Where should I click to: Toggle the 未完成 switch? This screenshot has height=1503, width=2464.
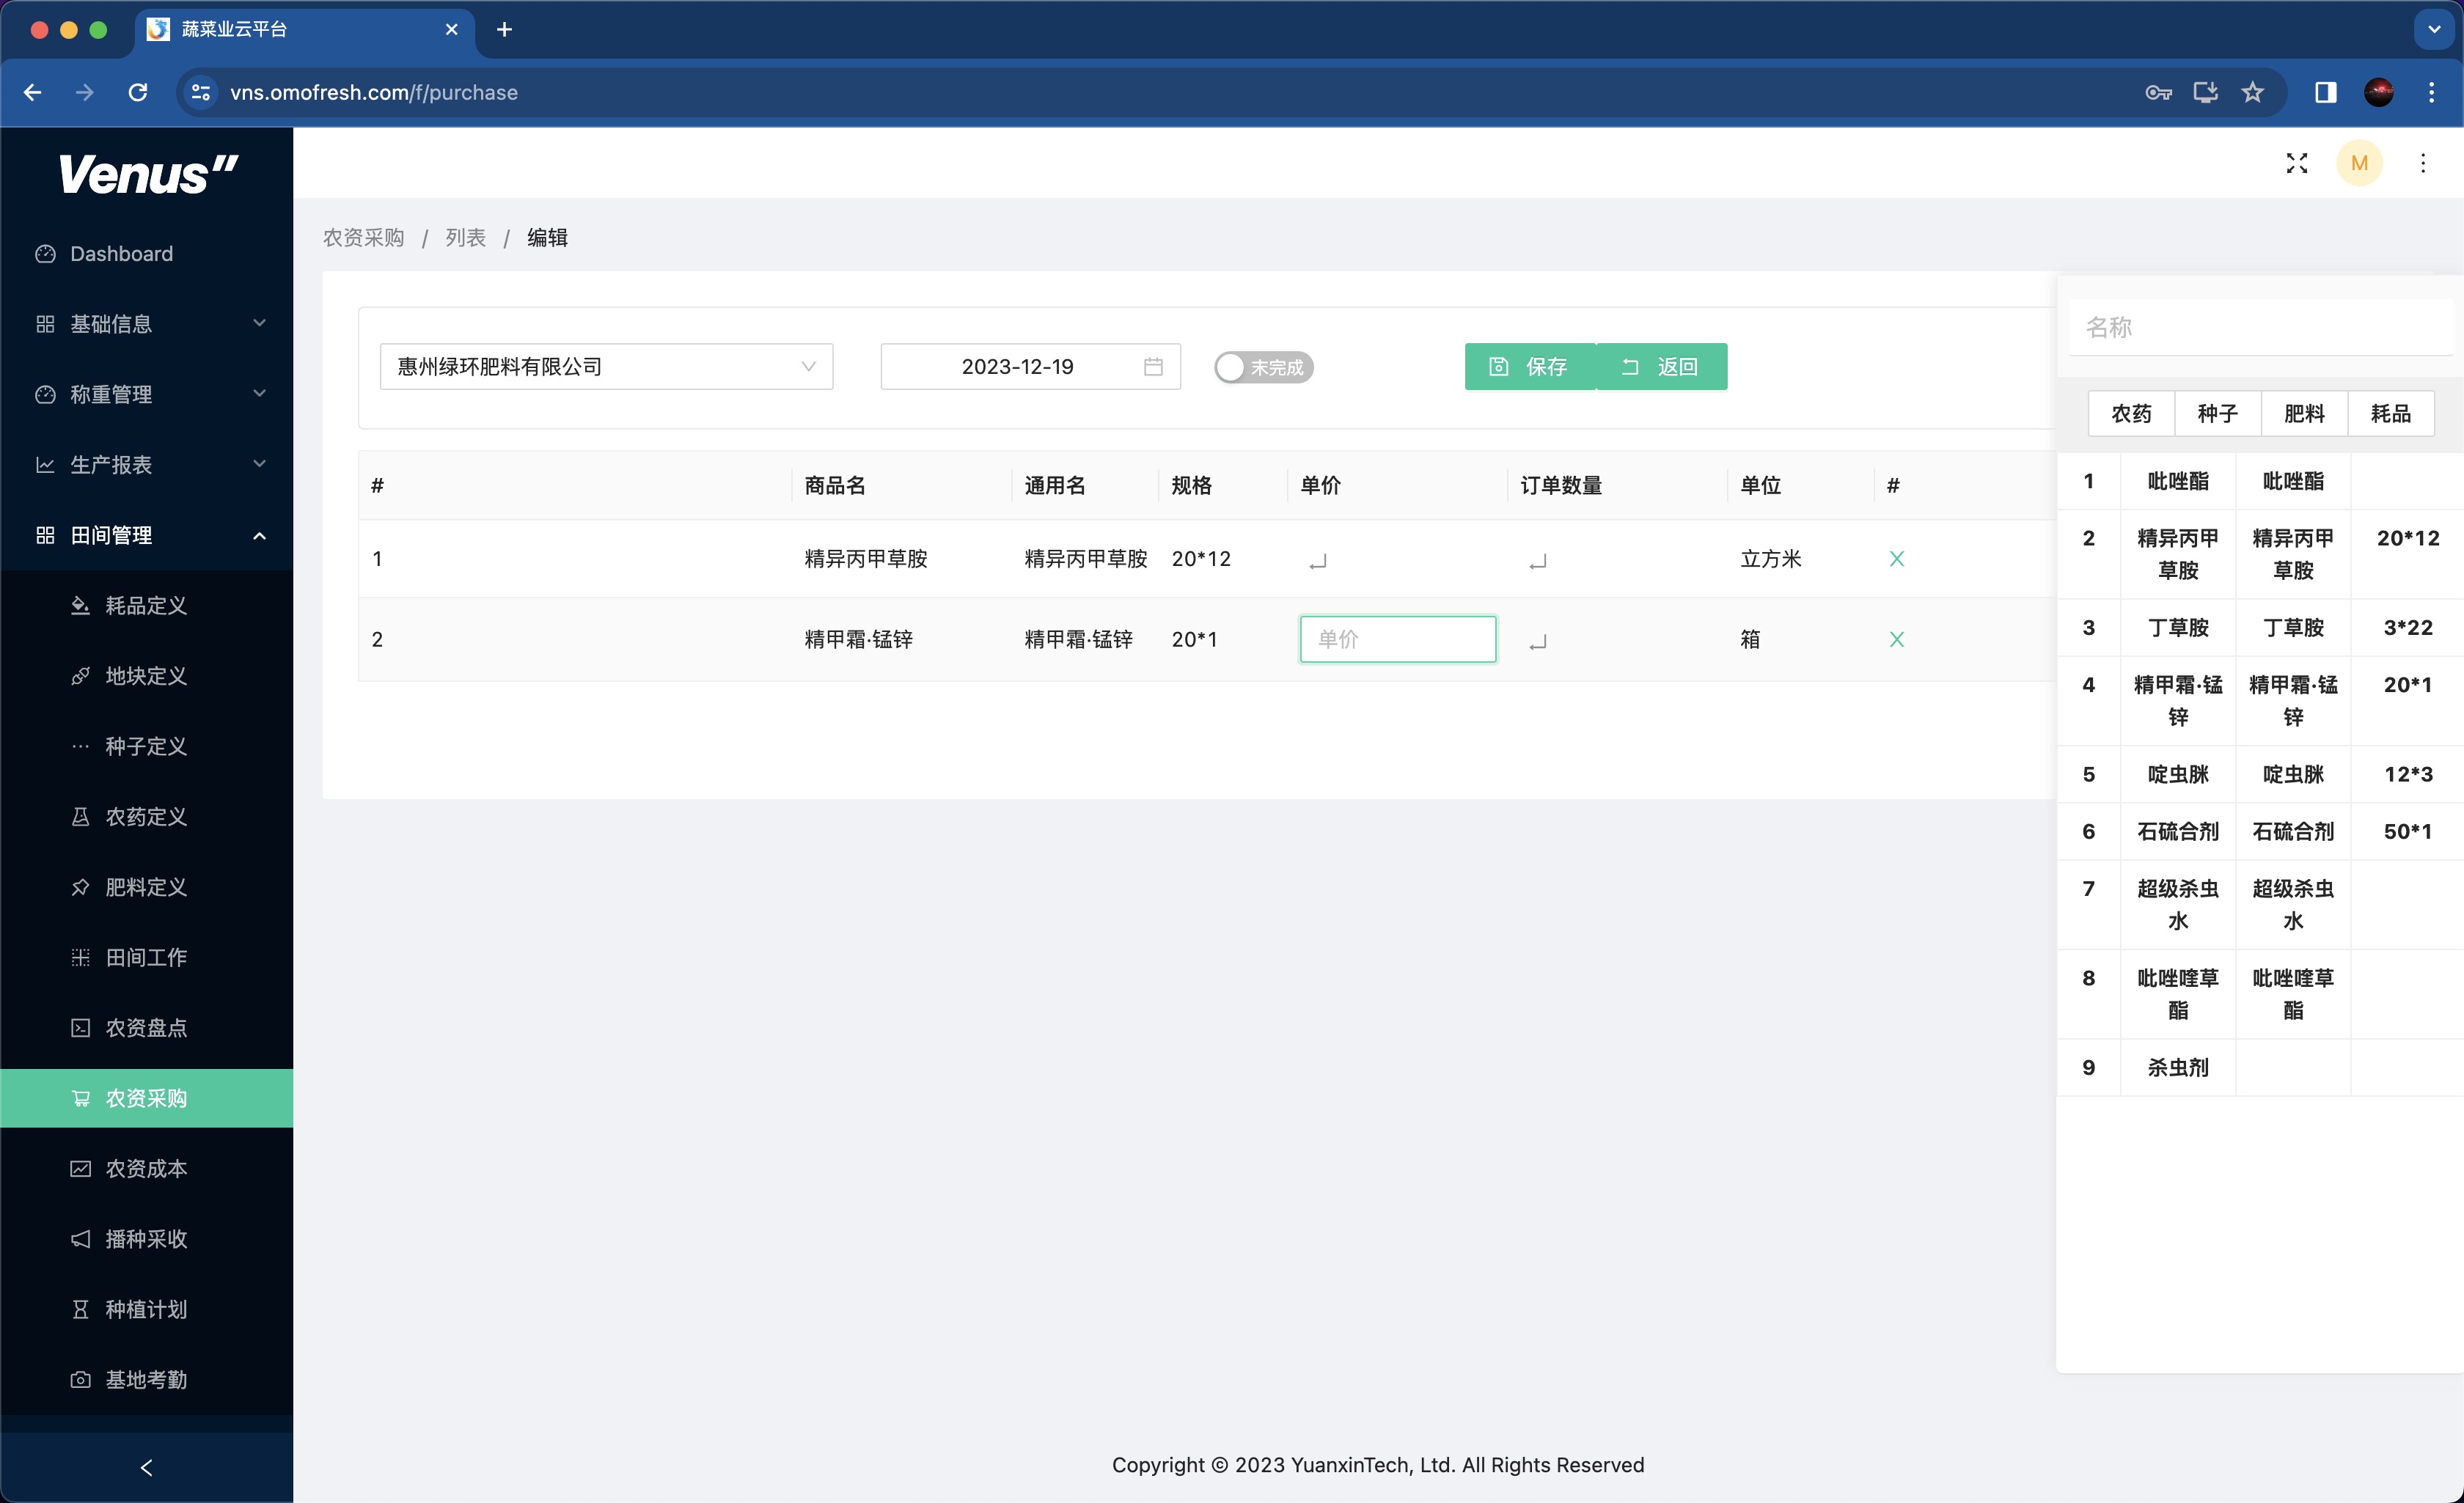click(x=1263, y=367)
